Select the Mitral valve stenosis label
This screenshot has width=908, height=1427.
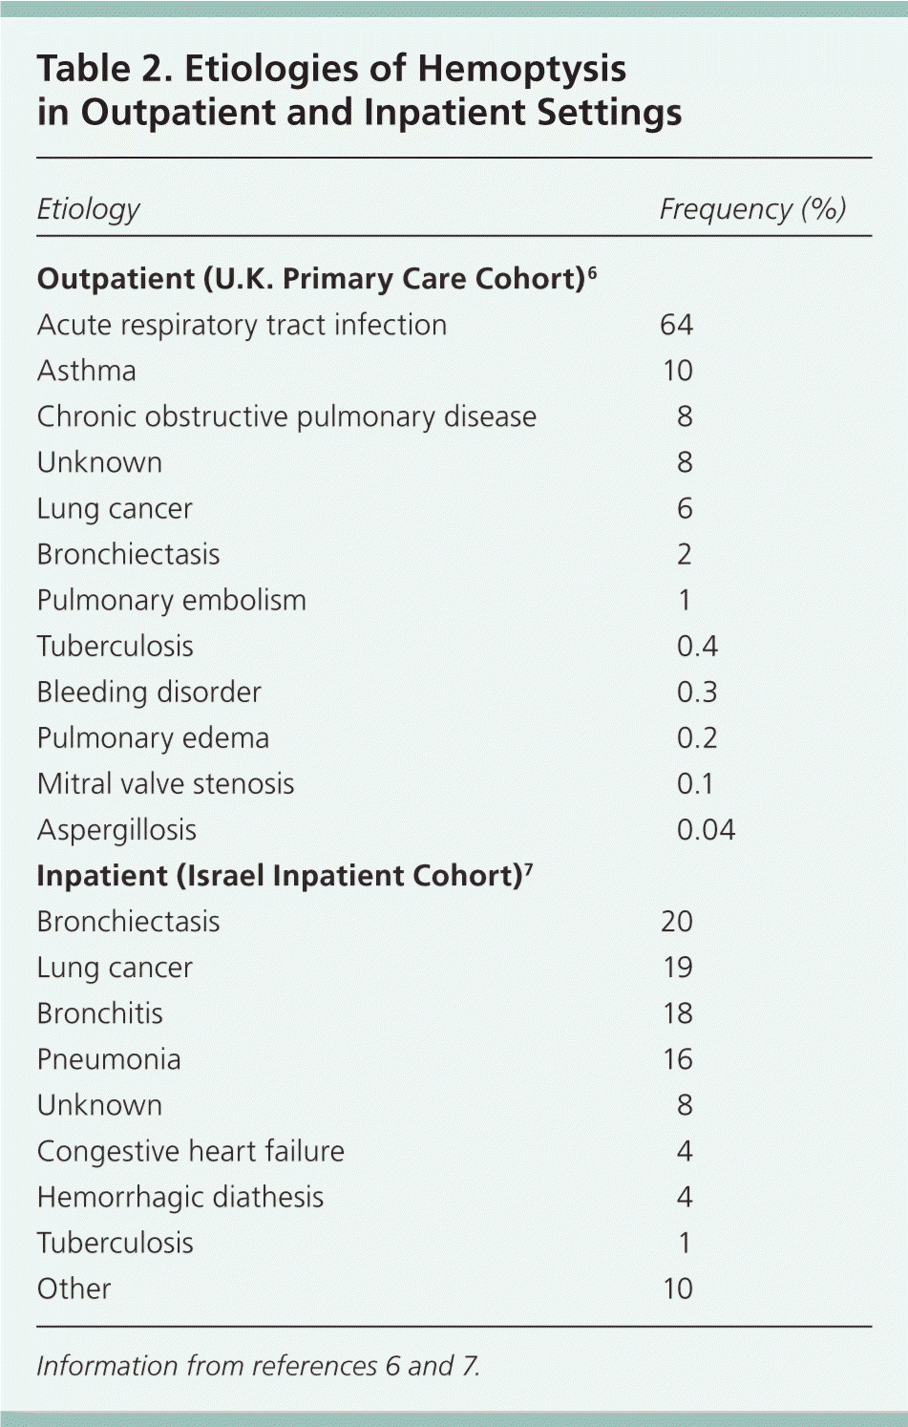pos(165,783)
